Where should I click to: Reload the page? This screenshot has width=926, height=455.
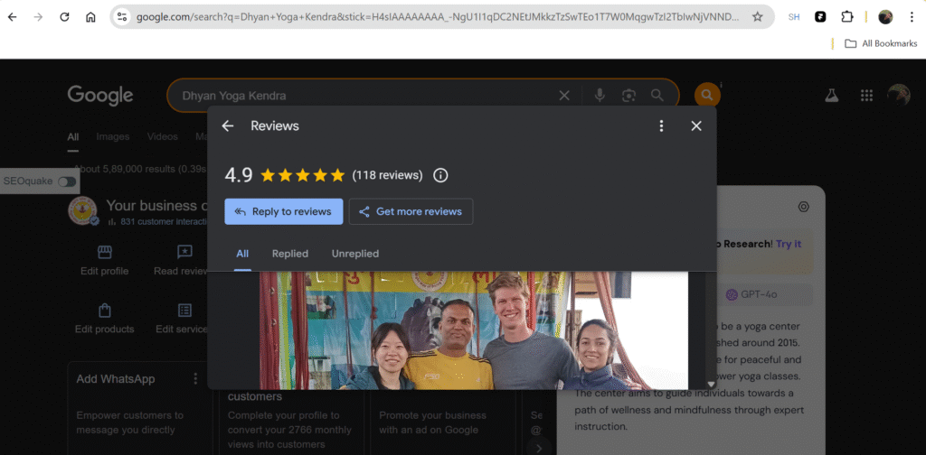tap(64, 17)
